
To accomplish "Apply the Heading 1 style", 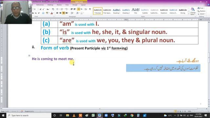I will coord(116,11).
